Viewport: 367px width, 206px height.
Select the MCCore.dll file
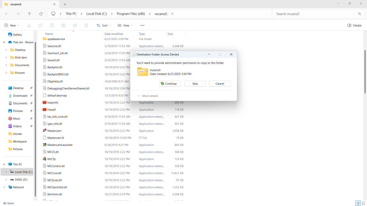pos(52,173)
